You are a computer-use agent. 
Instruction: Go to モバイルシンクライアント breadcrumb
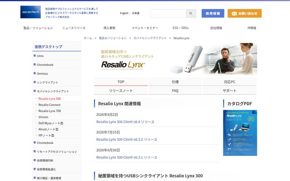[150, 38]
